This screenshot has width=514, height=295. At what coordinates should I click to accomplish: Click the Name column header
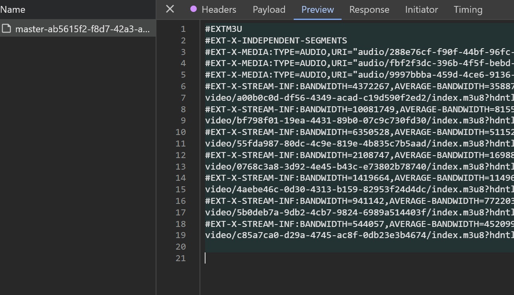[13, 10]
